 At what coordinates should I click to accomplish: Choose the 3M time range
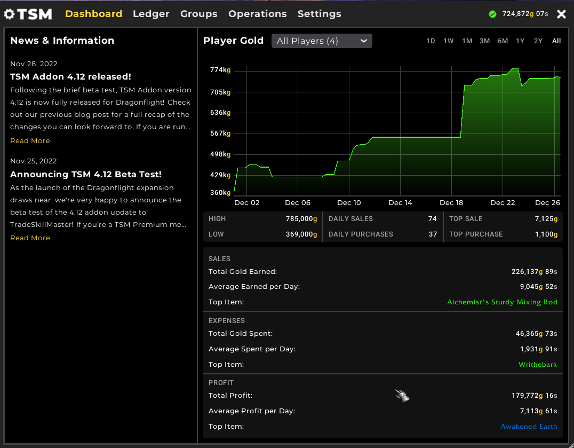pyautogui.click(x=485, y=41)
